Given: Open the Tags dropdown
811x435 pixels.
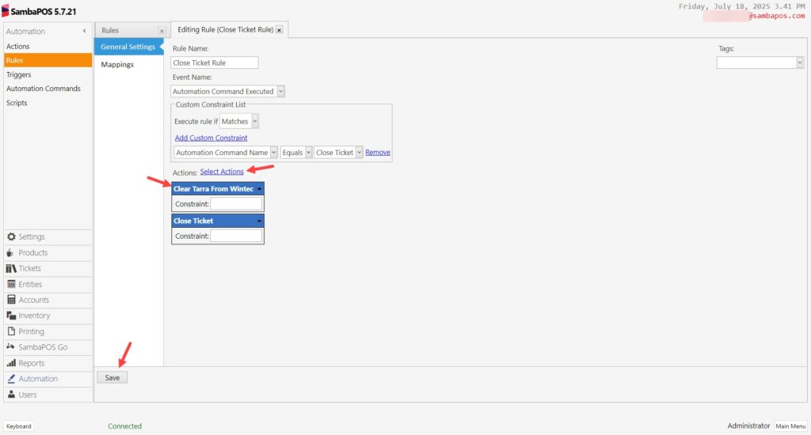Looking at the screenshot, I should [x=800, y=62].
